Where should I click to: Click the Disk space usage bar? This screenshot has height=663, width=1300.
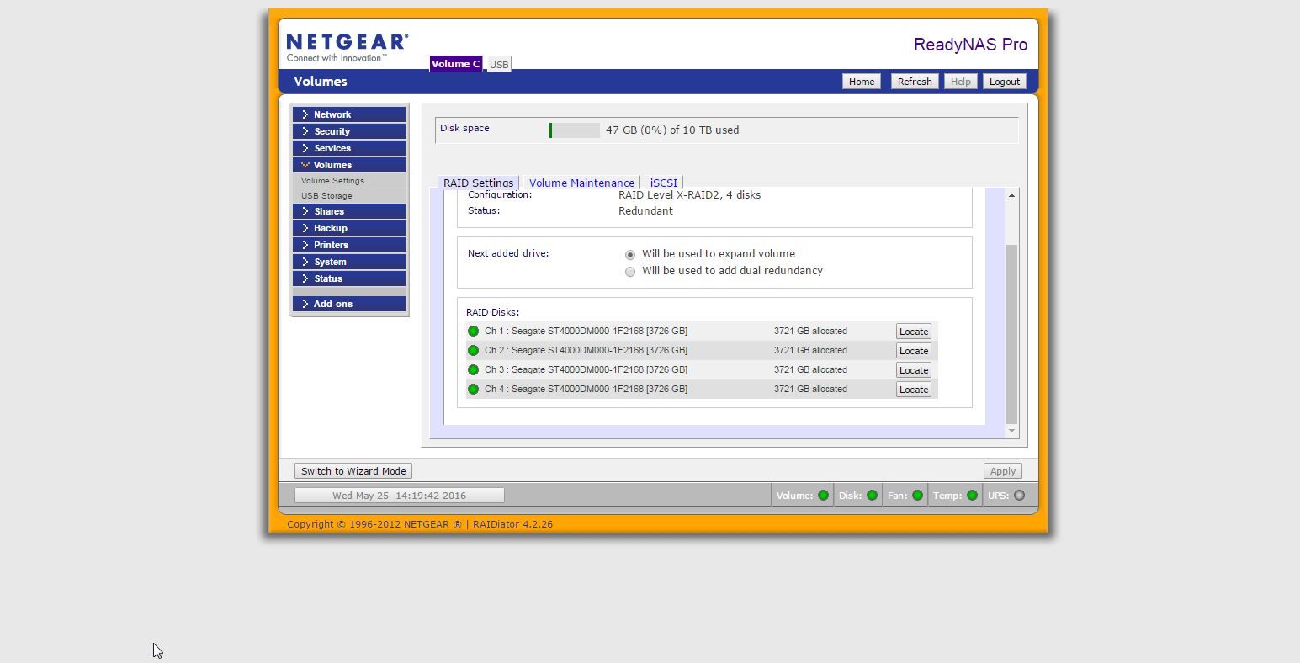[575, 130]
